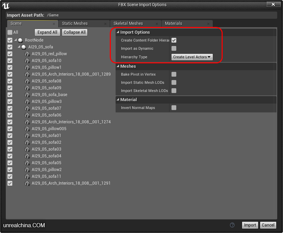
Task: Close the Skeletal Meshes tab
Action: pos(157,24)
